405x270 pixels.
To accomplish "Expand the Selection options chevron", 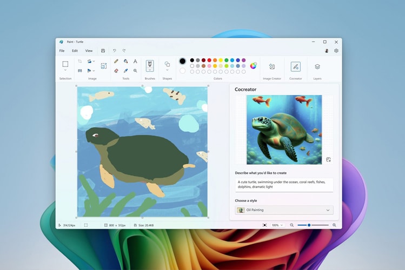I will (65, 70).
